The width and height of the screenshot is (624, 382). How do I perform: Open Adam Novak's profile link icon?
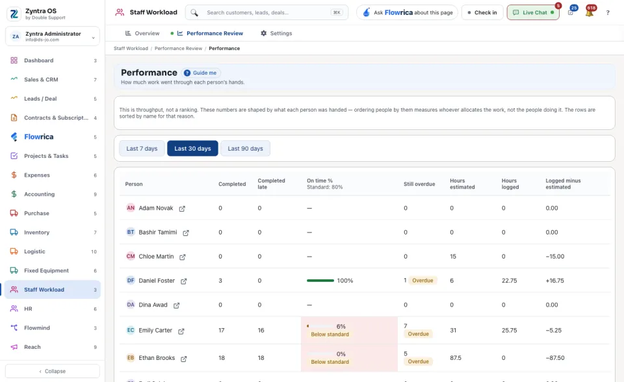tap(182, 209)
